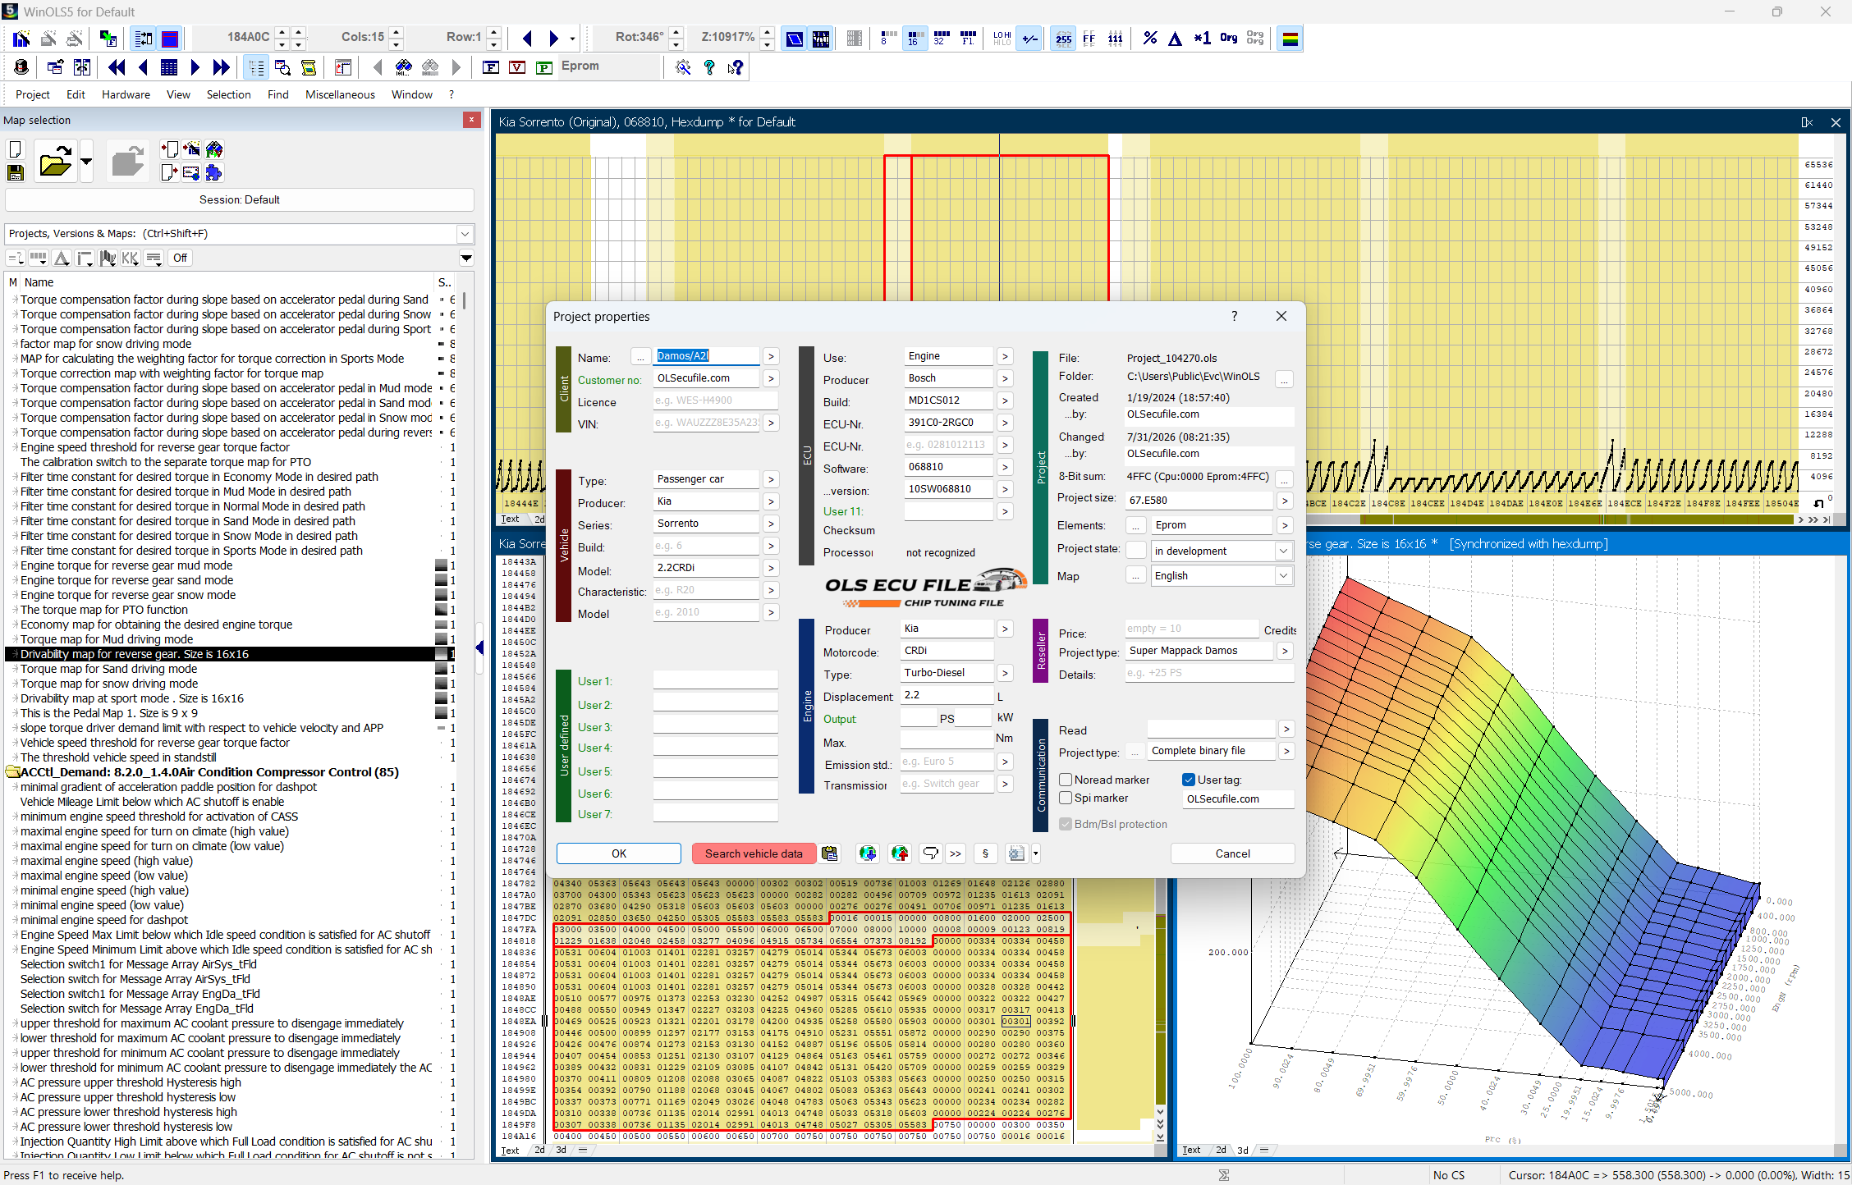The height and width of the screenshot is (1185, 1852).
Task: Click the fast-forward double arrow toolbar icon
Action: (222, 67)
